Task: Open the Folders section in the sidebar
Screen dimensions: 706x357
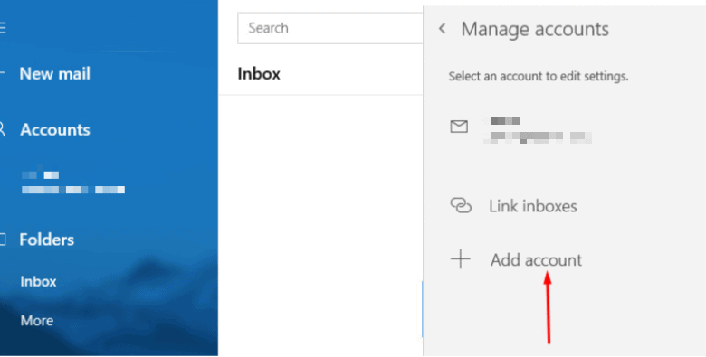Action: [46, 240]
